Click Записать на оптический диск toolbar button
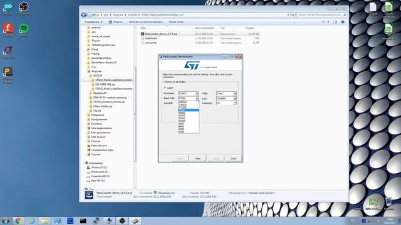The height and width of the screenshot is (225, 401). coord(145,22)
